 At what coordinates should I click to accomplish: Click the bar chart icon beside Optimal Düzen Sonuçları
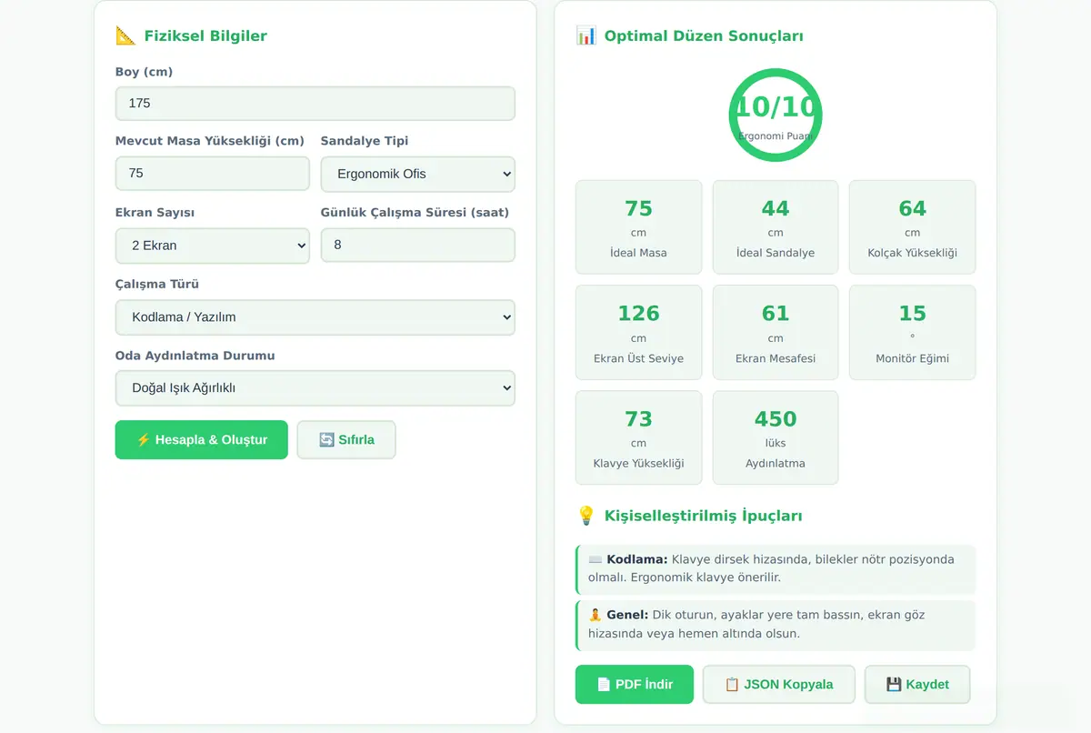click(x=586, y=36)
